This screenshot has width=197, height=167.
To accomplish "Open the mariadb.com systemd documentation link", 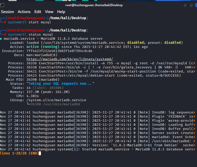I will coord(70,59).
